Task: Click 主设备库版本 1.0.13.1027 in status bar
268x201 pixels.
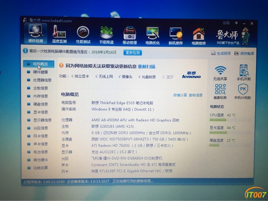Action: [x=88, y=182]
